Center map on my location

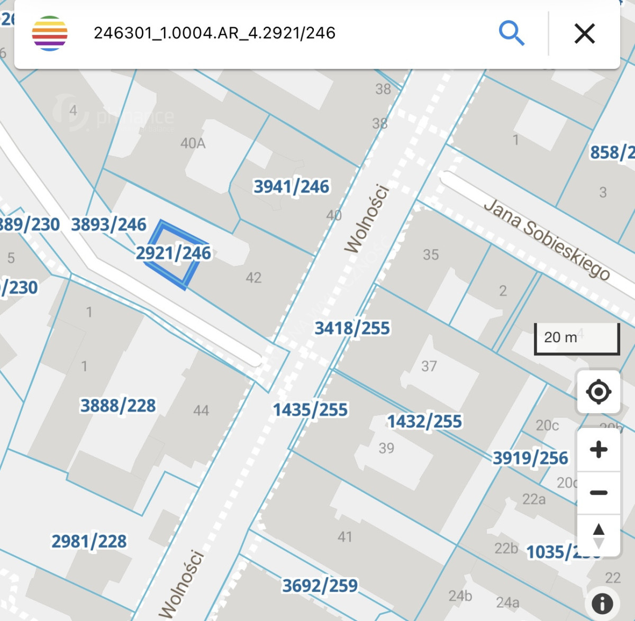click(598, 392)
